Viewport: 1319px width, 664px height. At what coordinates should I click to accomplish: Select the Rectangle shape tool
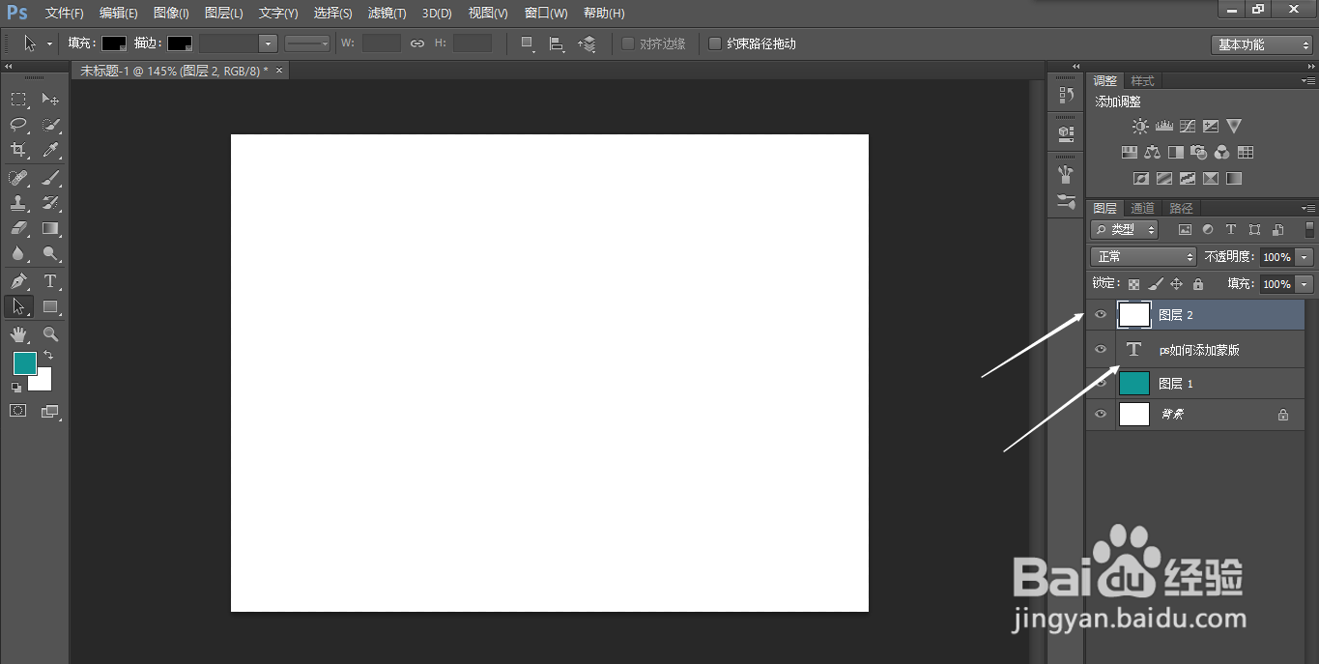click(x=50, y=306)
